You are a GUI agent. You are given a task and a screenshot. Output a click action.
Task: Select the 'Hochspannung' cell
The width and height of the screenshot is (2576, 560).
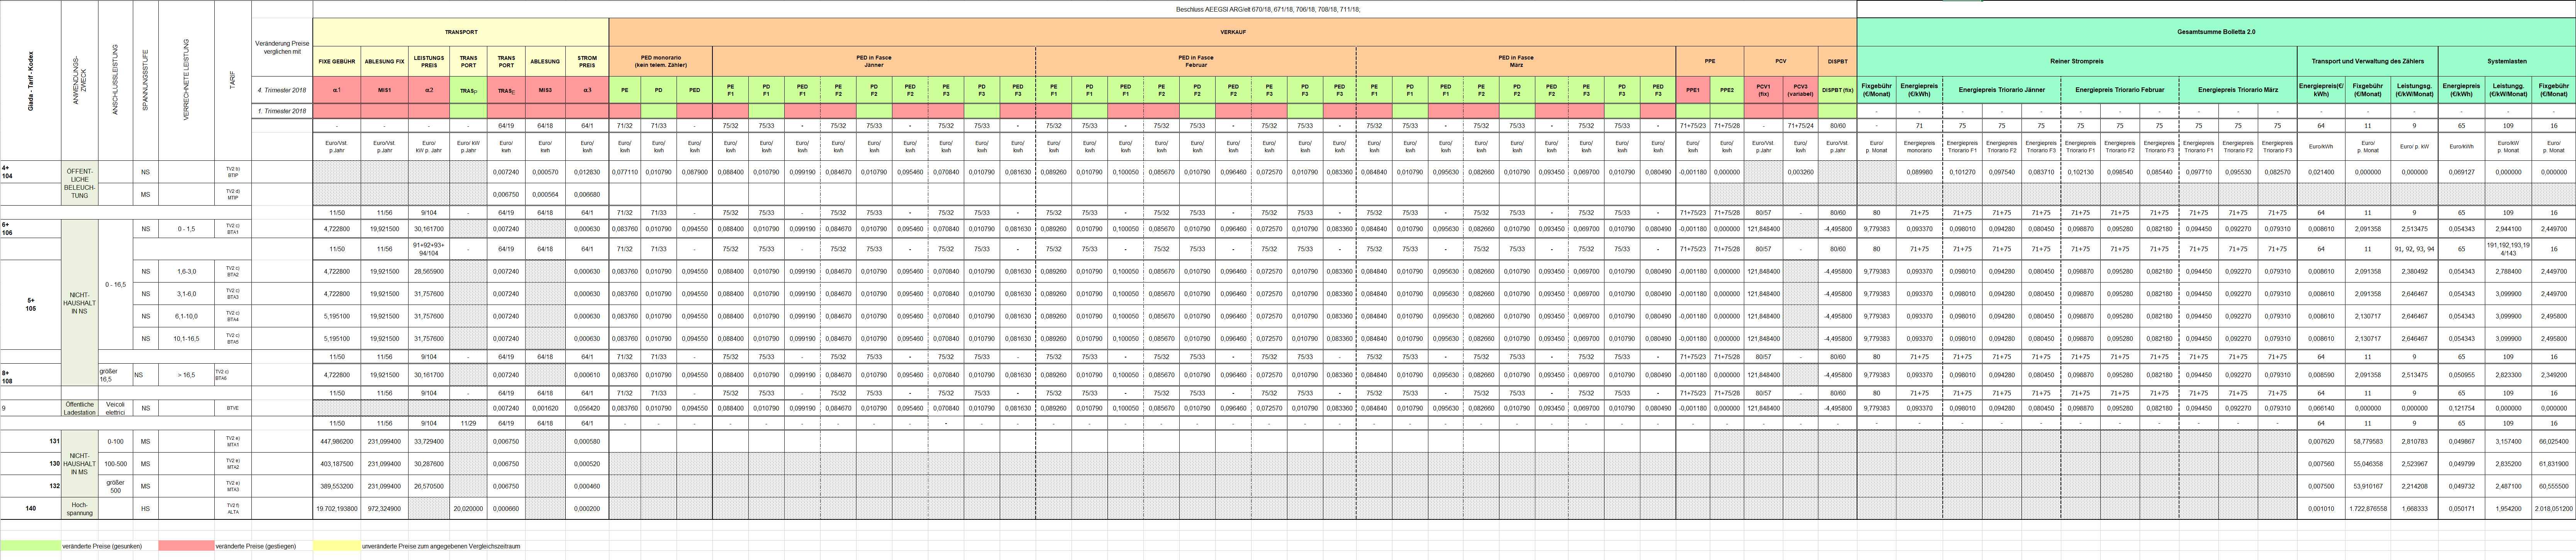click(x=80, y=508)
